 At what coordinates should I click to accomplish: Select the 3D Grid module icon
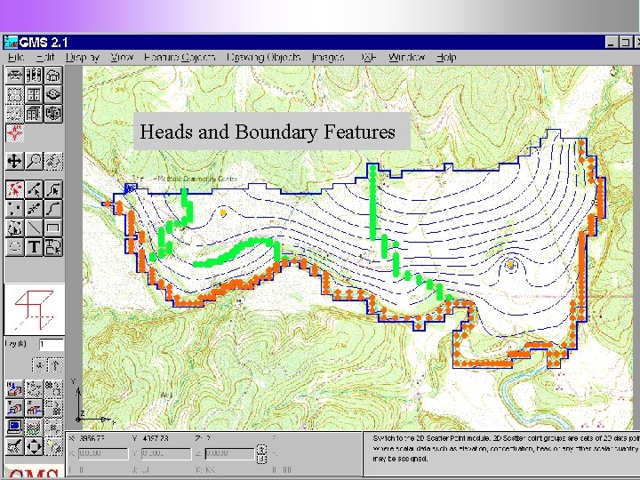(34, 114)
